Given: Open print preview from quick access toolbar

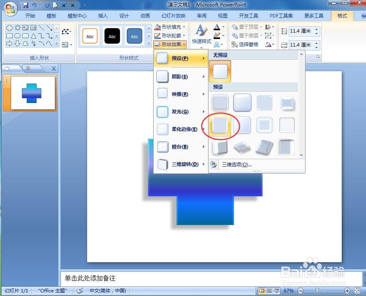Looking at the screenshot, I should 56,5.
